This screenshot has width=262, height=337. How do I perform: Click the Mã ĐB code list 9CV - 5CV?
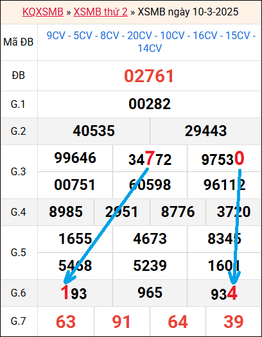(150, 42)
